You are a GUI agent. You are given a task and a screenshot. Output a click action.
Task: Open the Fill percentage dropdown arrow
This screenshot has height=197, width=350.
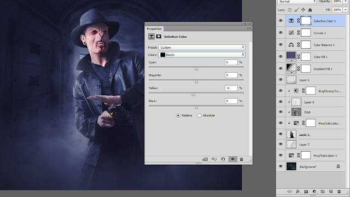[x=346, y=10]
